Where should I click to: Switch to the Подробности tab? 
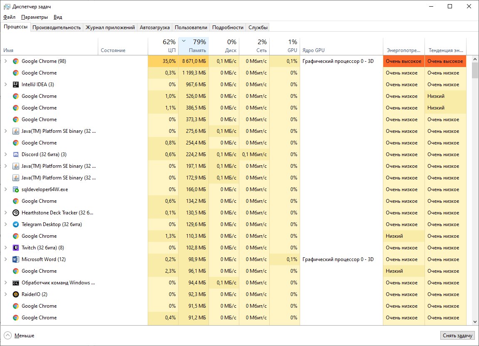point(228,27)
